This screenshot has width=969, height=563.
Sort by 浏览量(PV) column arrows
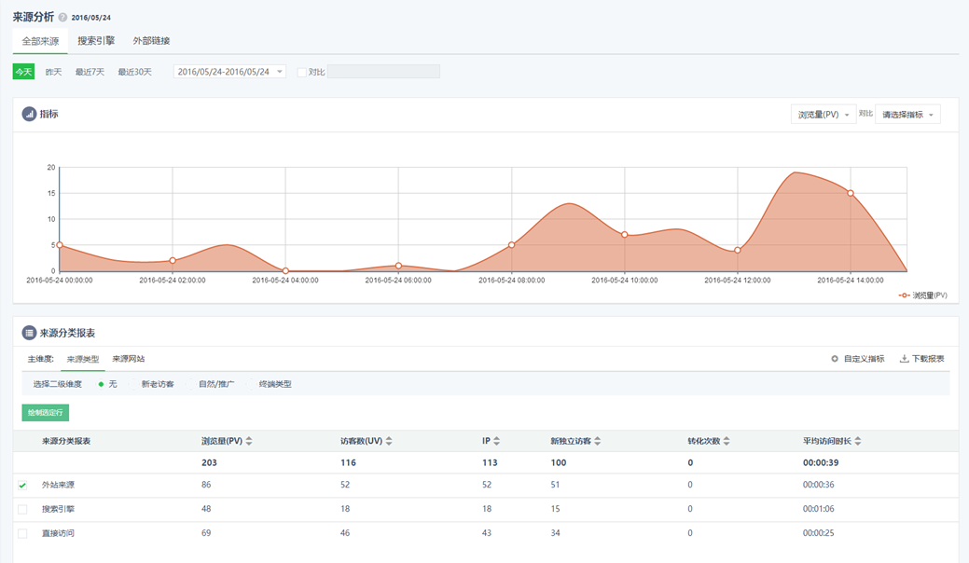(249, 441)
